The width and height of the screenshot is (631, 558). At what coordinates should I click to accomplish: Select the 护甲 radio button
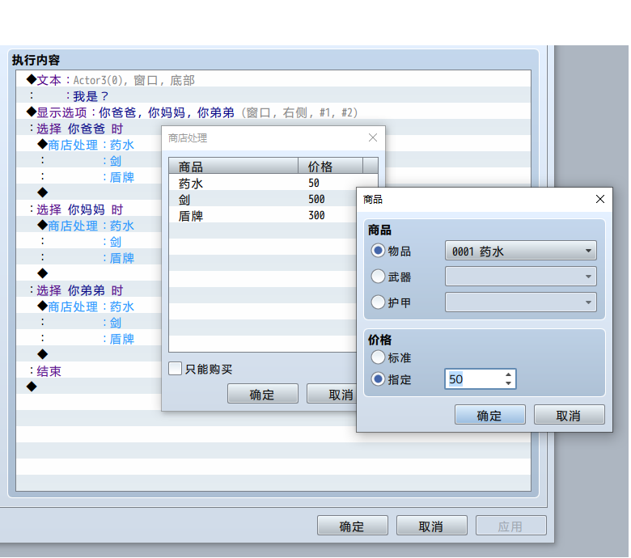[x=378, y=302]
